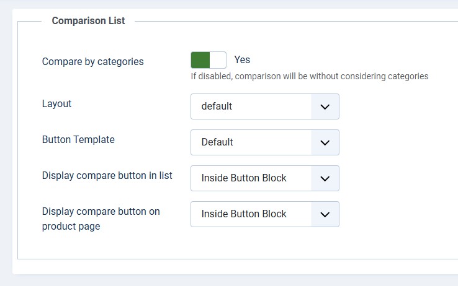The height and width of the screenshot is (286, 458).
Task: Click the help text about disabled comparison
Action: (x=309, y=77)
